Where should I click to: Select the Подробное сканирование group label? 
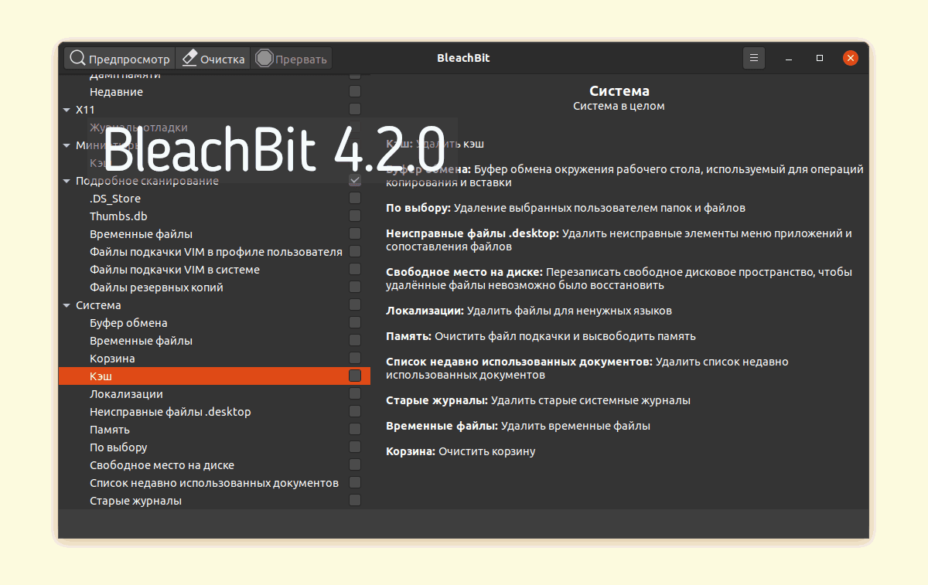(147, 181)
